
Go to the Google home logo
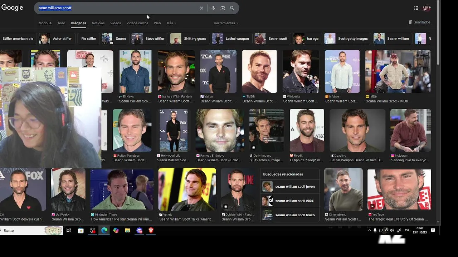coord(12,8)
